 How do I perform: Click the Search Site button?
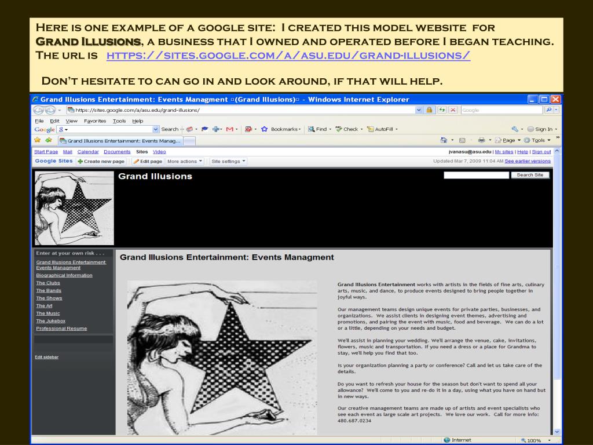pos(530,175)
